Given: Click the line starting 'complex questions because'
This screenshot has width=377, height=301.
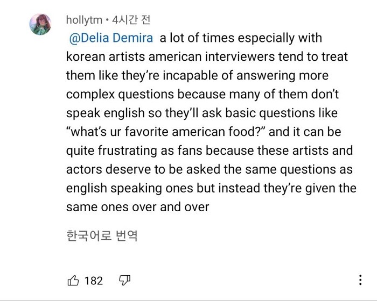Looking at the screenshot, I should (203, 95).
